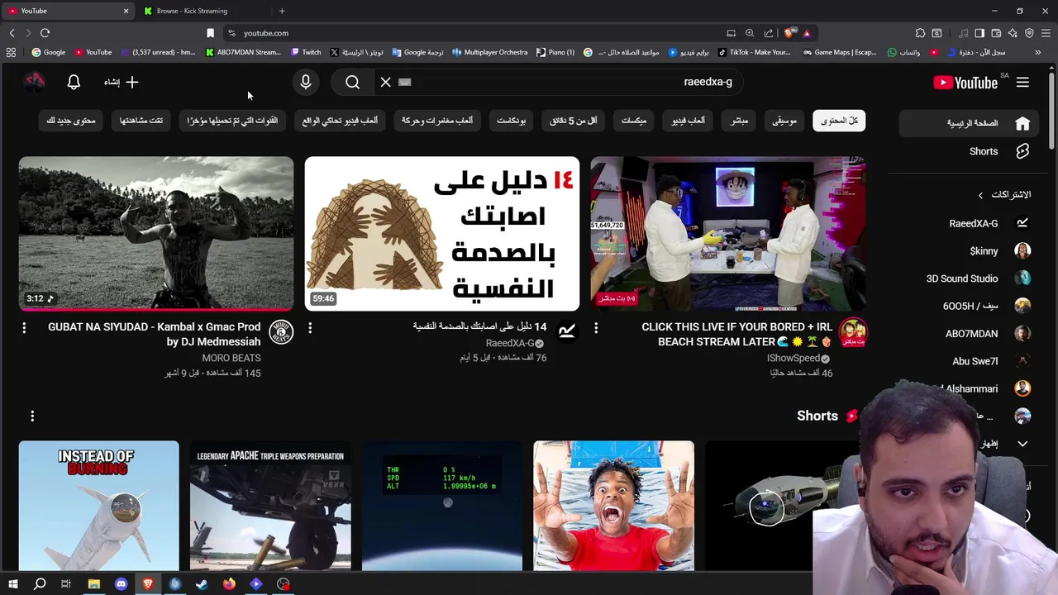
Task: Clear the search box with X
Action: point(385,82)
